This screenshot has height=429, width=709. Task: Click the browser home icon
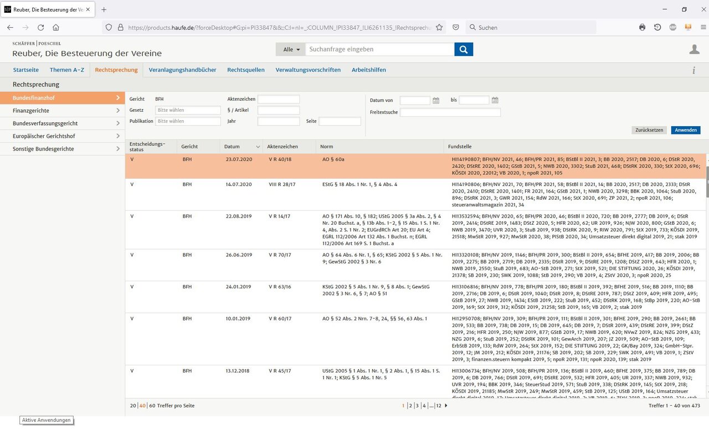[x=56, y=27]
